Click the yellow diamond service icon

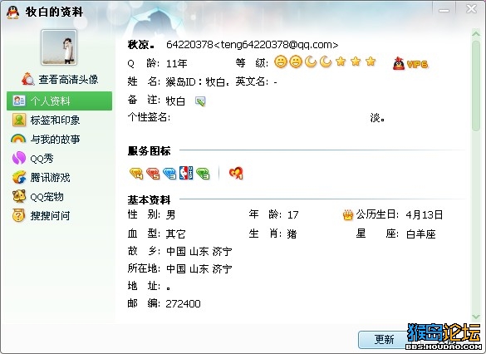coord(135,174)
